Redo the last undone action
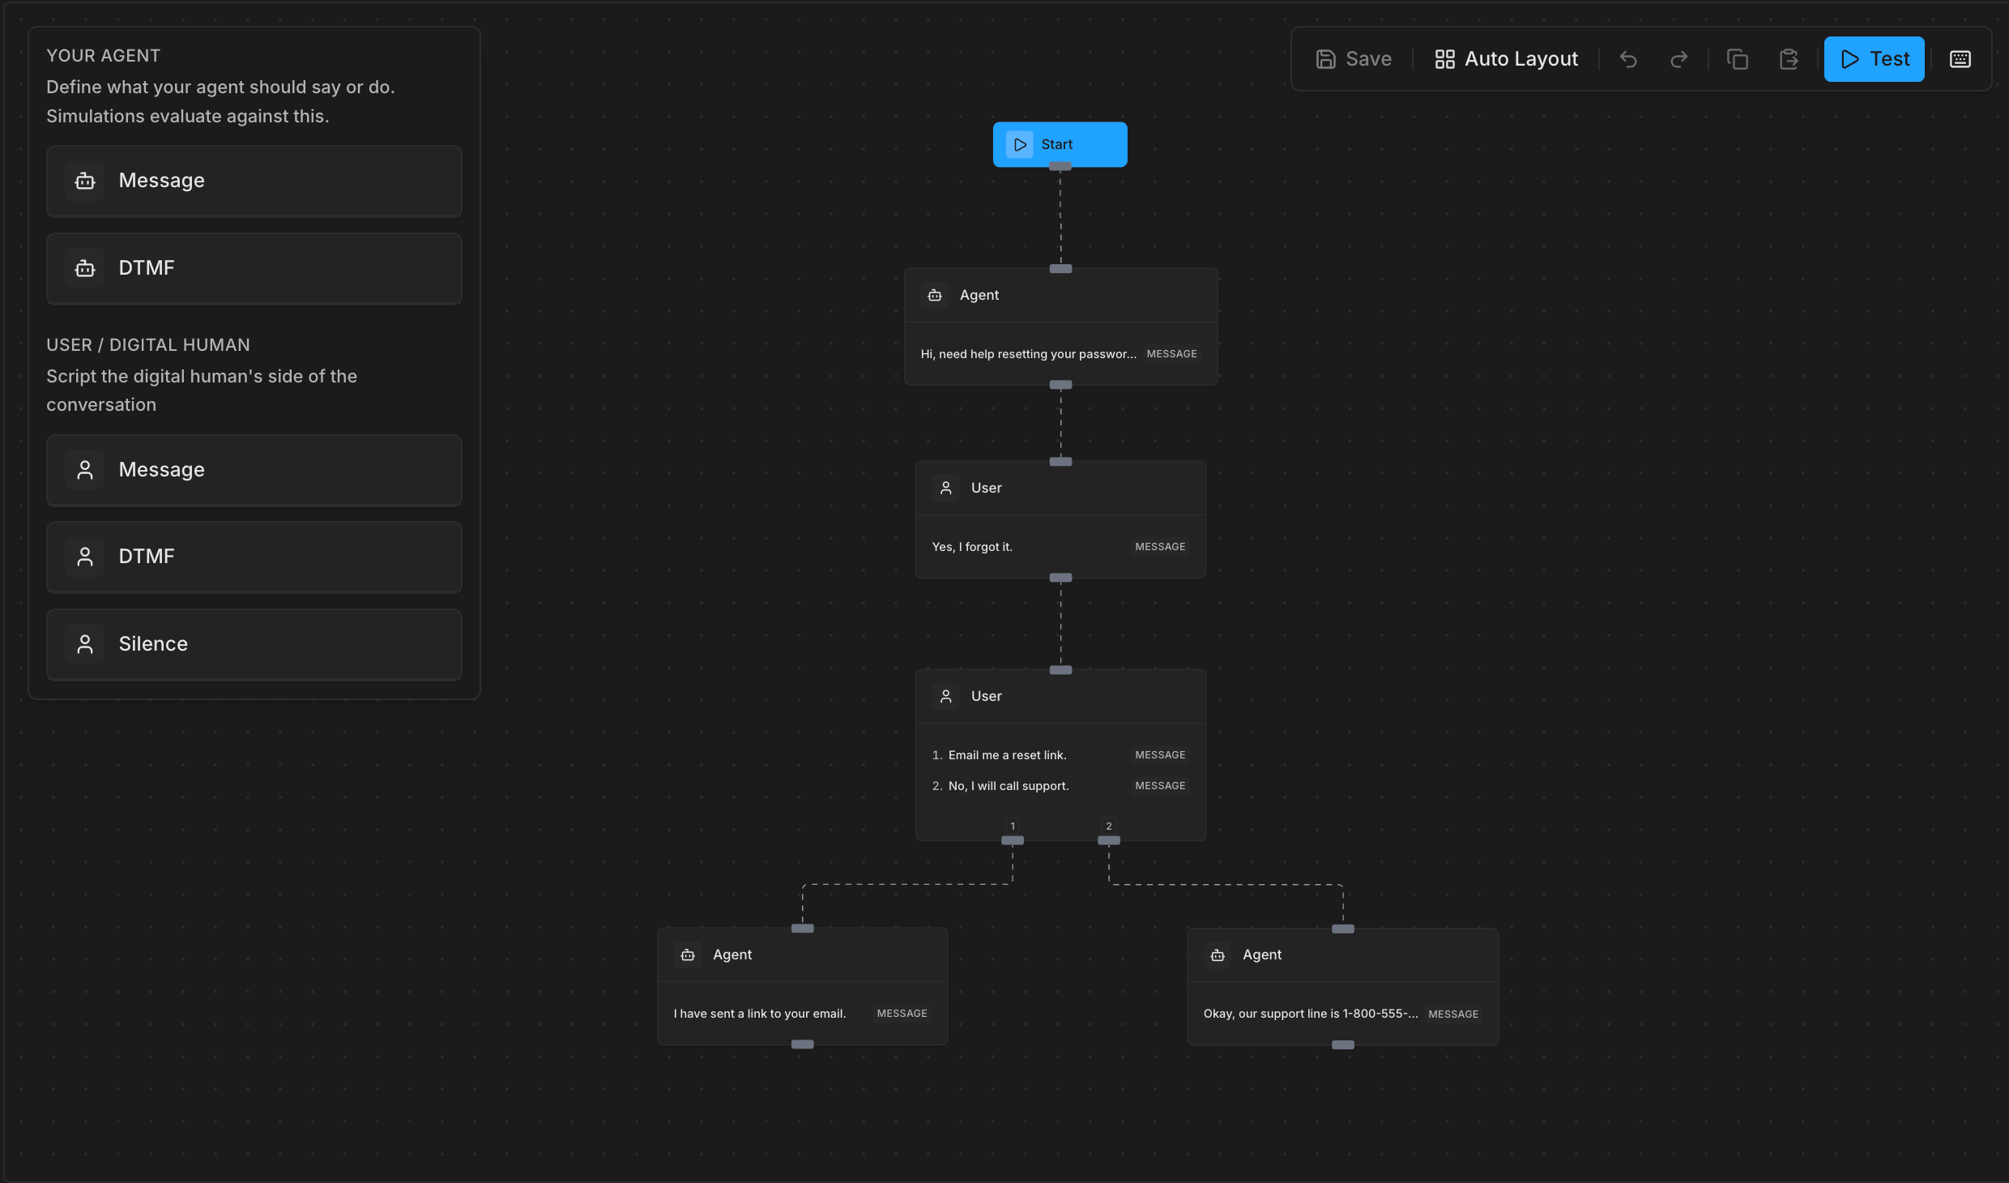2009x1183 pixels. click(x=1679, y=59)
